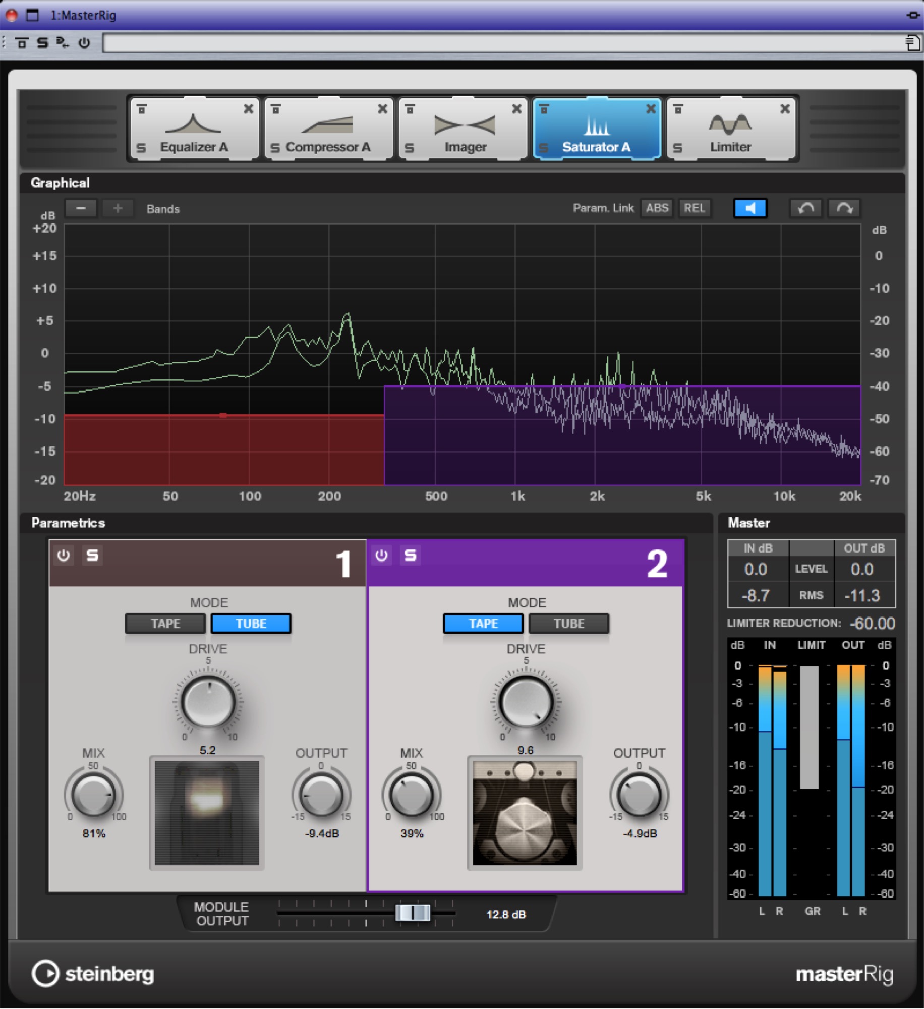Click the window zoom box icon in title bar
Image resolution: width=924 pixels, height=1009 pixels.
click(32, 15)
